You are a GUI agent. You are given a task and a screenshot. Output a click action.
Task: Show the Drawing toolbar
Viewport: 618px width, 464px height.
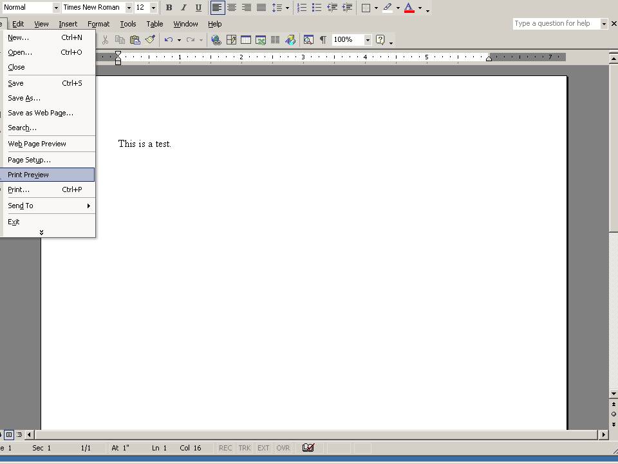click(290, 40)
